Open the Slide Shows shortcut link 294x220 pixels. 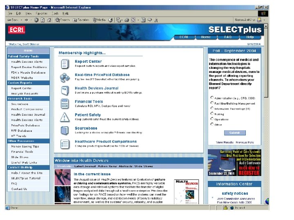[x=144, y=166]
